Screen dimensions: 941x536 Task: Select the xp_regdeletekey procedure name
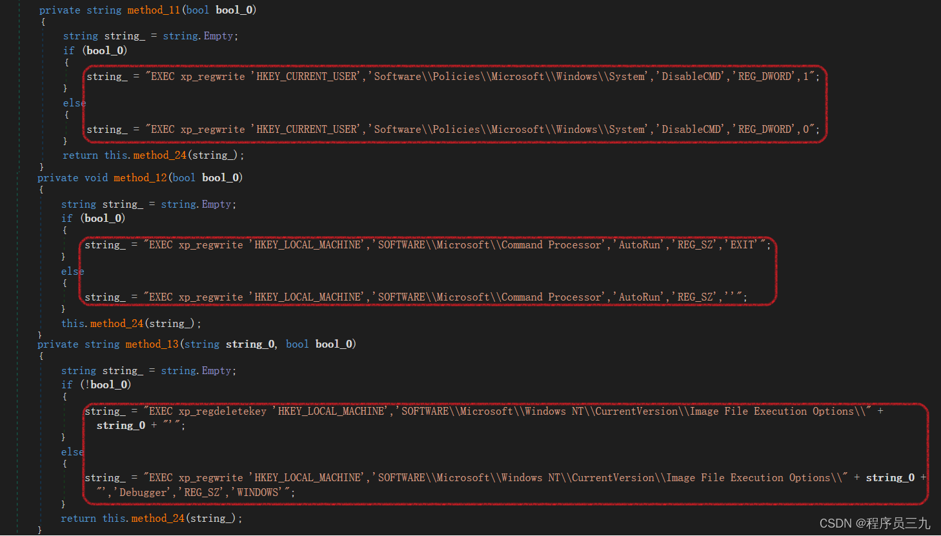[x=222, y=412]
